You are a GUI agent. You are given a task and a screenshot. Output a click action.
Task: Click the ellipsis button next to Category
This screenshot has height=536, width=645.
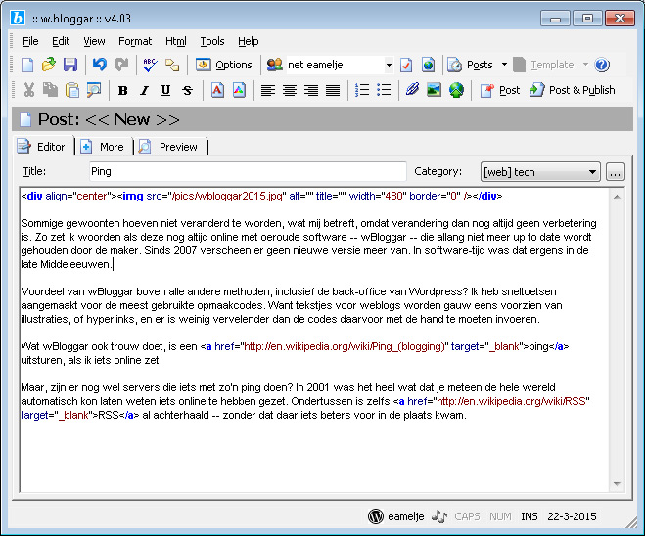(x=616, y=172)
